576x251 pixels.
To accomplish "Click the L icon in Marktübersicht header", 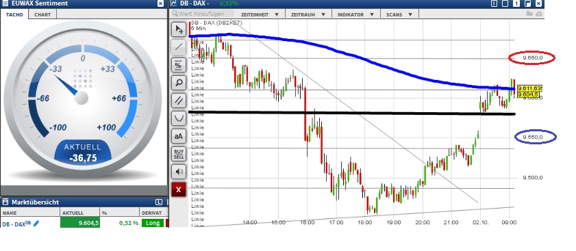I will point(159,202).
